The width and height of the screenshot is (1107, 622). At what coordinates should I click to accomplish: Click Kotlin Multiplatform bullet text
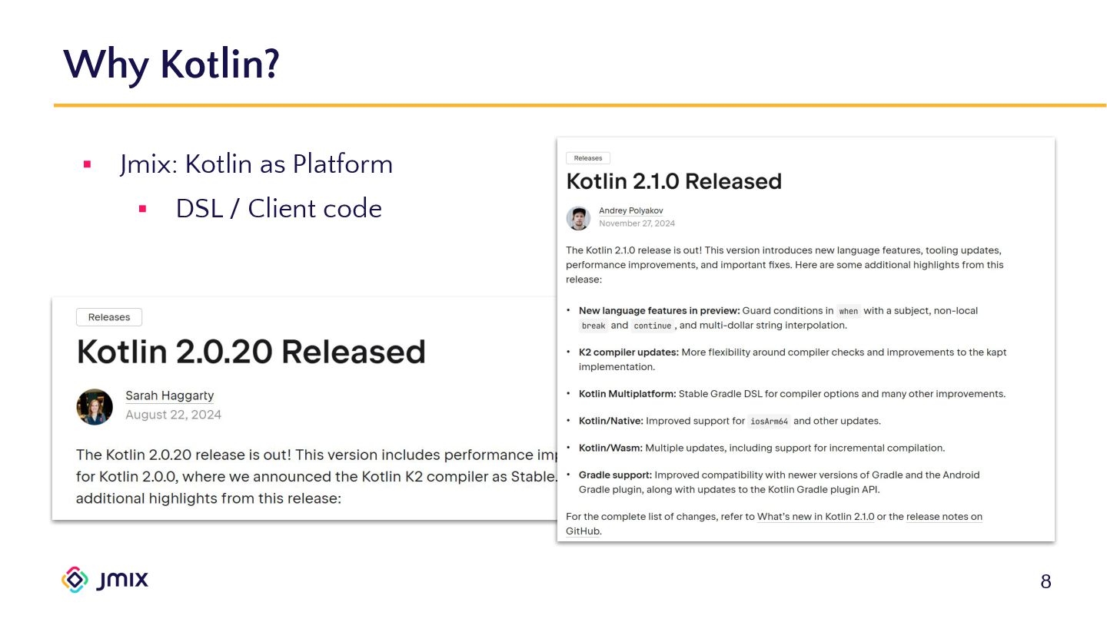coord(792,394)
